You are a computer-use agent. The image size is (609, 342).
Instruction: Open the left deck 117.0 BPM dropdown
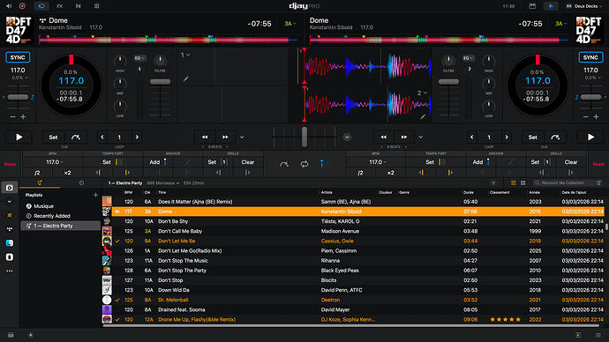pyautogui.click(x=55, y=162)
